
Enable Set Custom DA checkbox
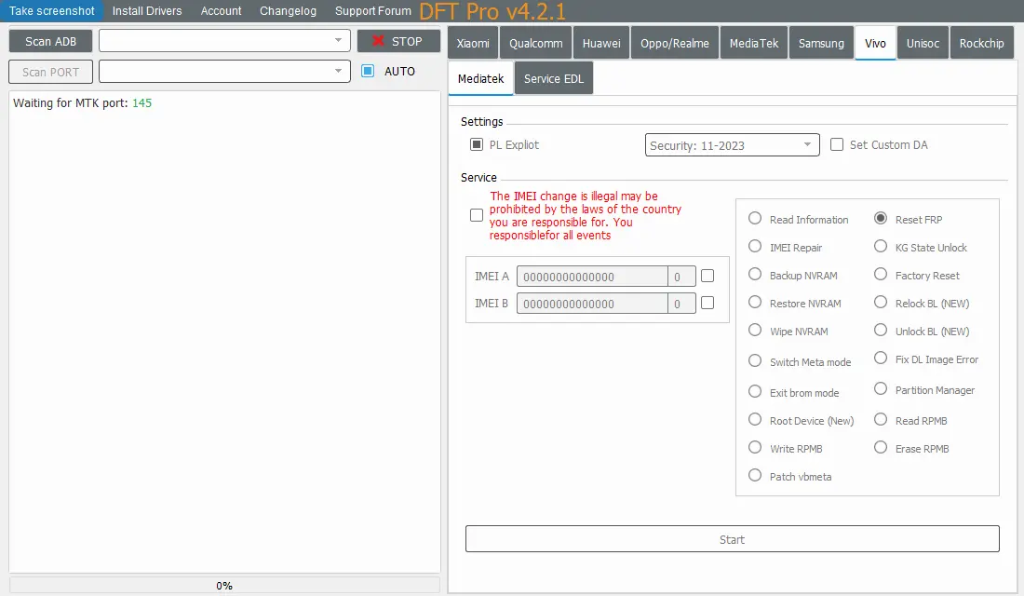(837, 144)
